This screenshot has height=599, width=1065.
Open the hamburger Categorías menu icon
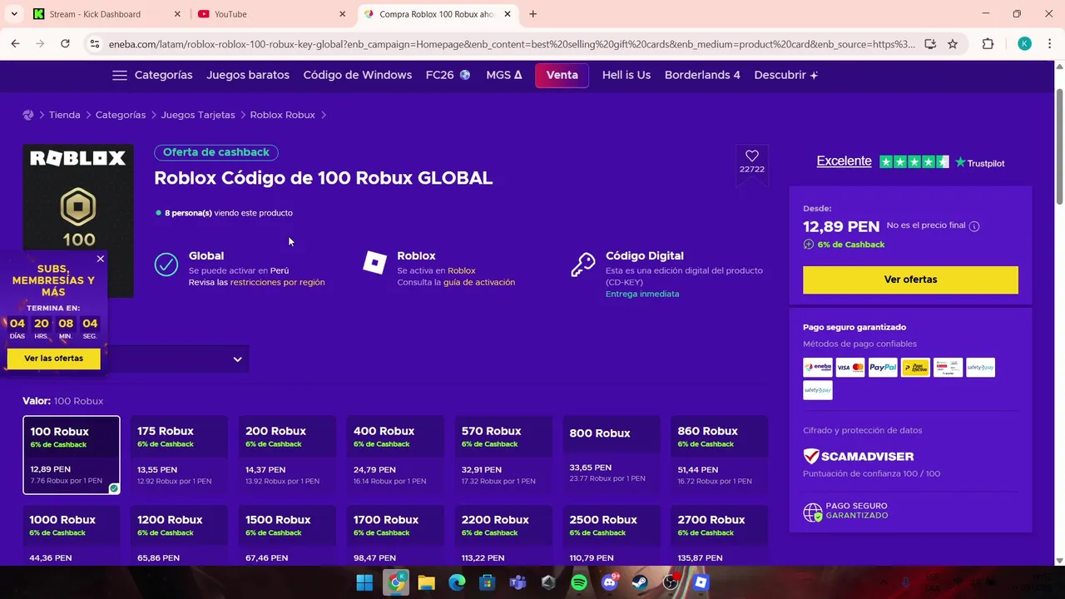pos(120,75)
